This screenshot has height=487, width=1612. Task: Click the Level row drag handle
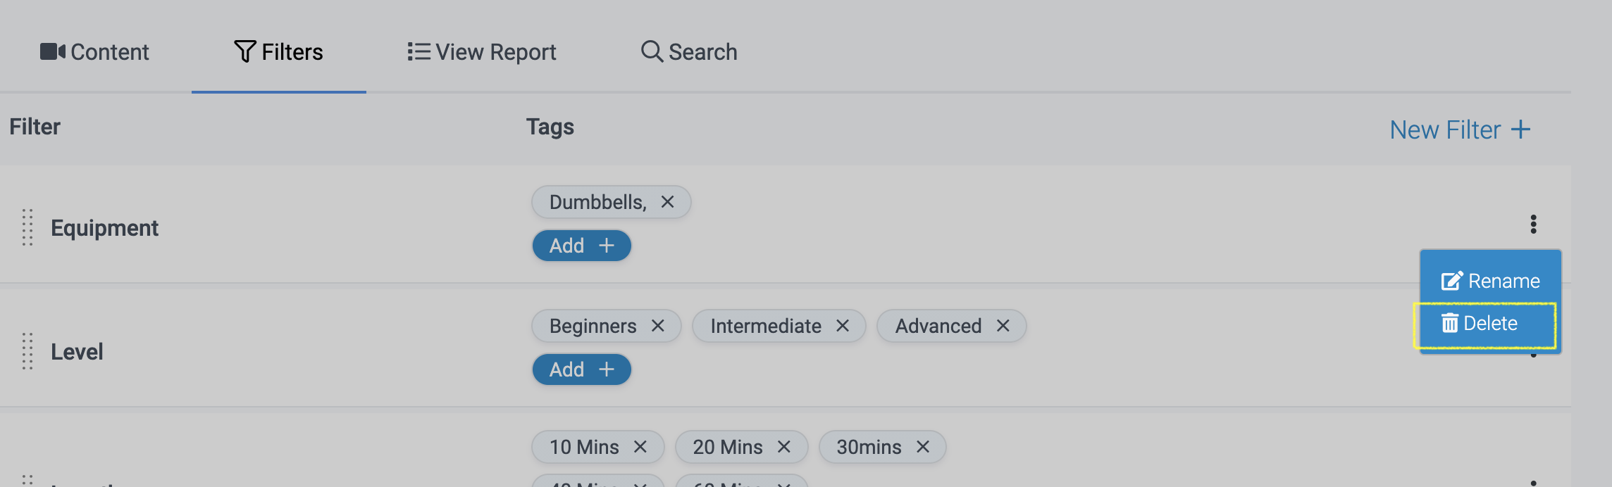tap(27, 351)
